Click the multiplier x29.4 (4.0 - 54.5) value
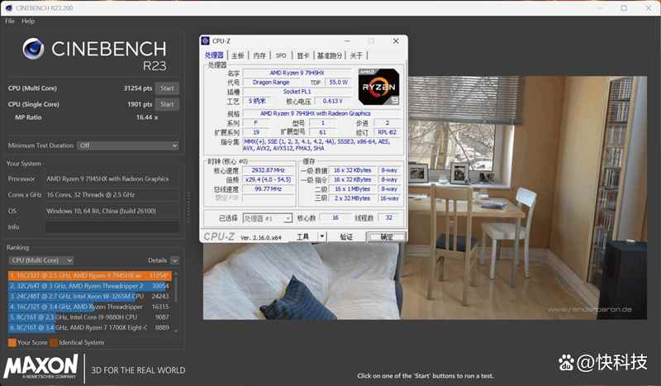 268,179
